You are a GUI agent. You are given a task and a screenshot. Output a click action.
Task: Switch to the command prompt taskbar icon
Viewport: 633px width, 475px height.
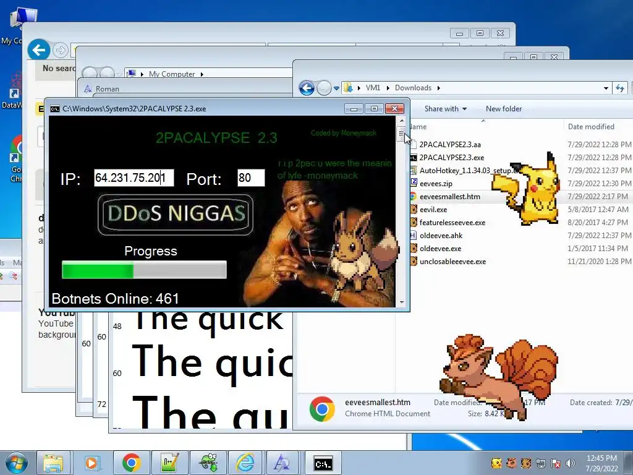pos(323,463)
